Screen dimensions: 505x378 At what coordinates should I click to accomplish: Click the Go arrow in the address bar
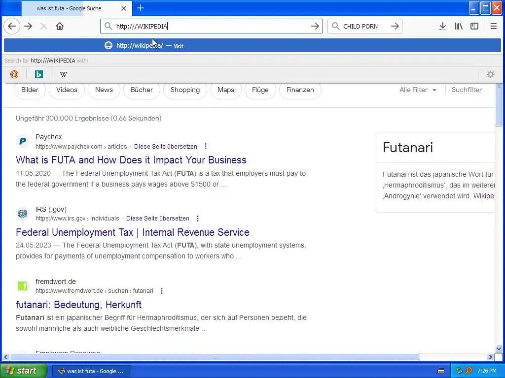pyautogui.click(x=315, y=27)
